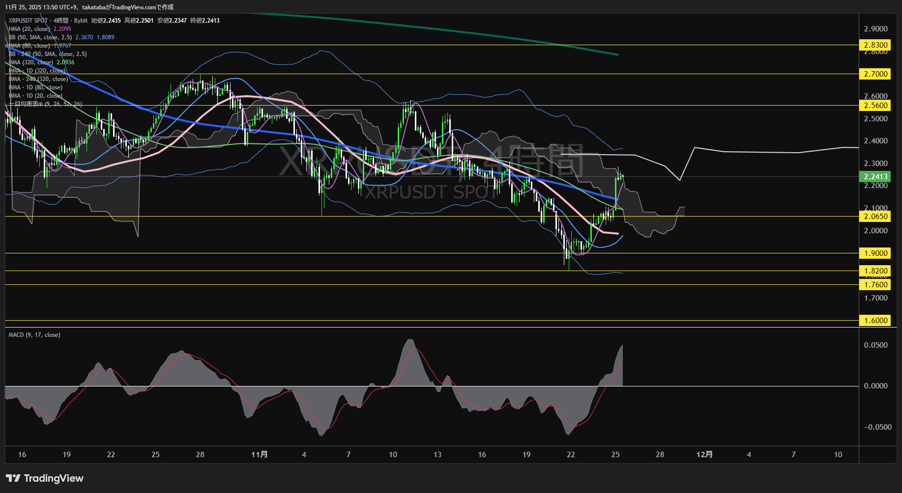Click the green 2.2413 current price label
Image resolution: width=902 pixels, height=493 pixels.
(875, 177)
